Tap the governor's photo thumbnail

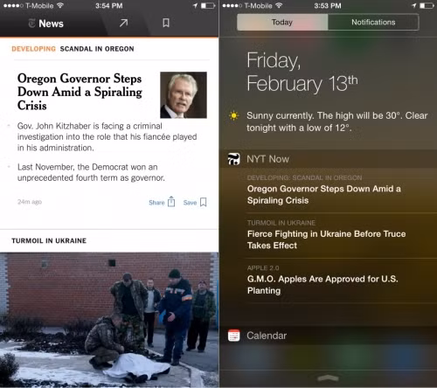pos(184,95)
